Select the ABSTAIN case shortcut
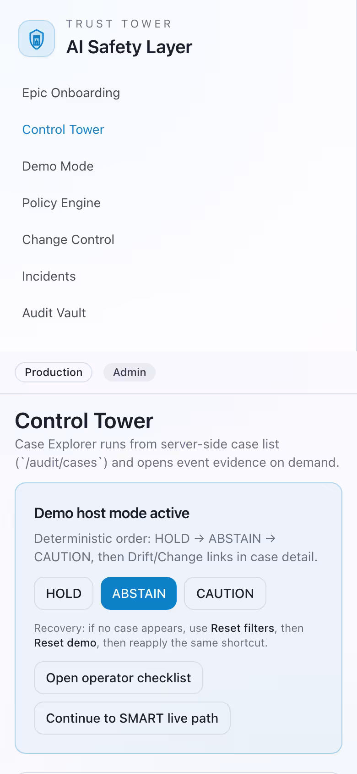Viewport: 357px width, 774px height. click(x=138, y=593)
